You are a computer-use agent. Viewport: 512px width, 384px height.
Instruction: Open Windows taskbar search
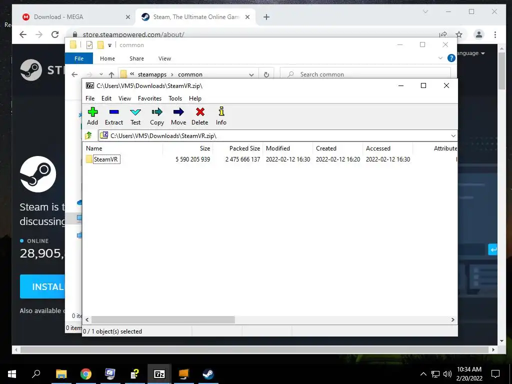pyautogui.click(x=36, y=374)
